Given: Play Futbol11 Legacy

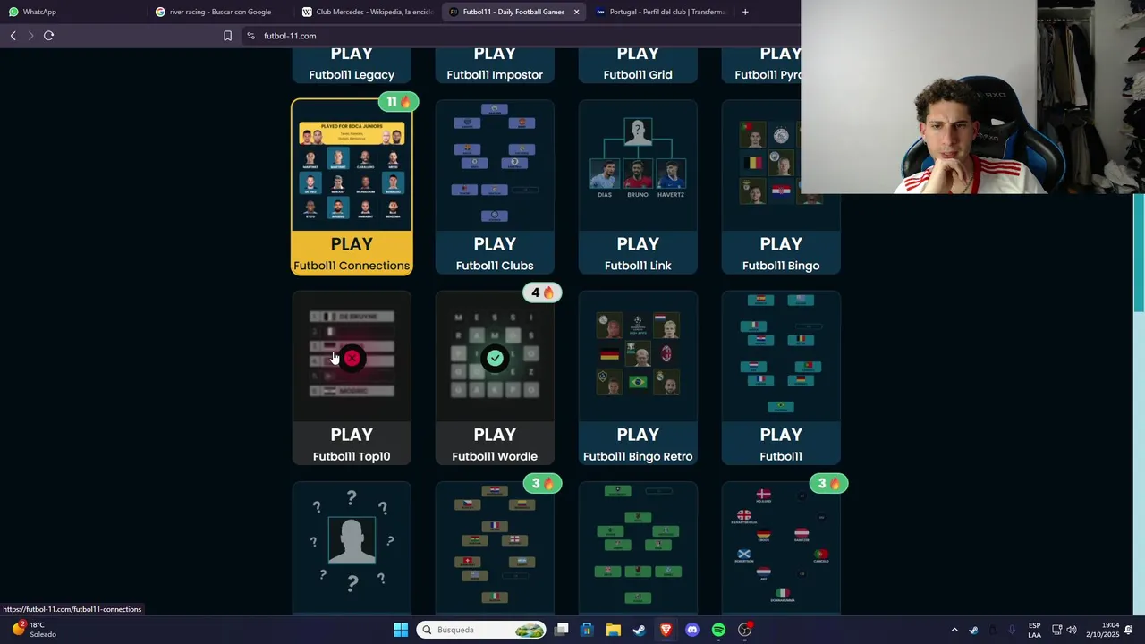Looking at the screenshot, I should tap(352, 65).
